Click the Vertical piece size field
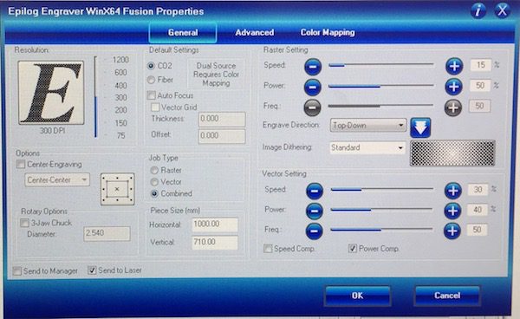The width and height of the screenshot is (520, 319). coord(215,243)
